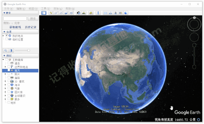Viewport: 204px width, 124px height.
Task: Click the 历史记录 history link
Action: click(x=31, y=27)
